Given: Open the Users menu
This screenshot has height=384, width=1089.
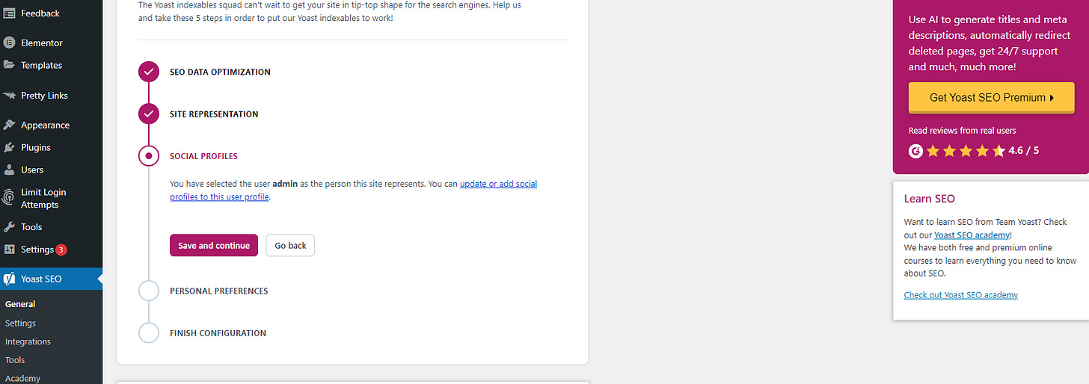Looking at the screenshot, I should 51,170.
